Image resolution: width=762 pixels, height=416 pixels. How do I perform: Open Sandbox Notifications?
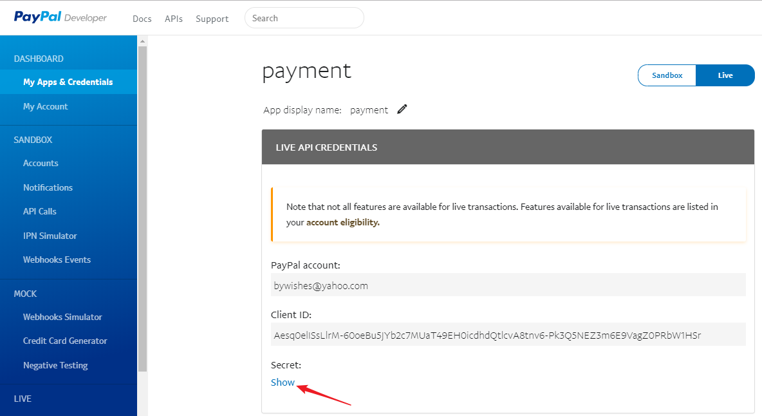48,187
